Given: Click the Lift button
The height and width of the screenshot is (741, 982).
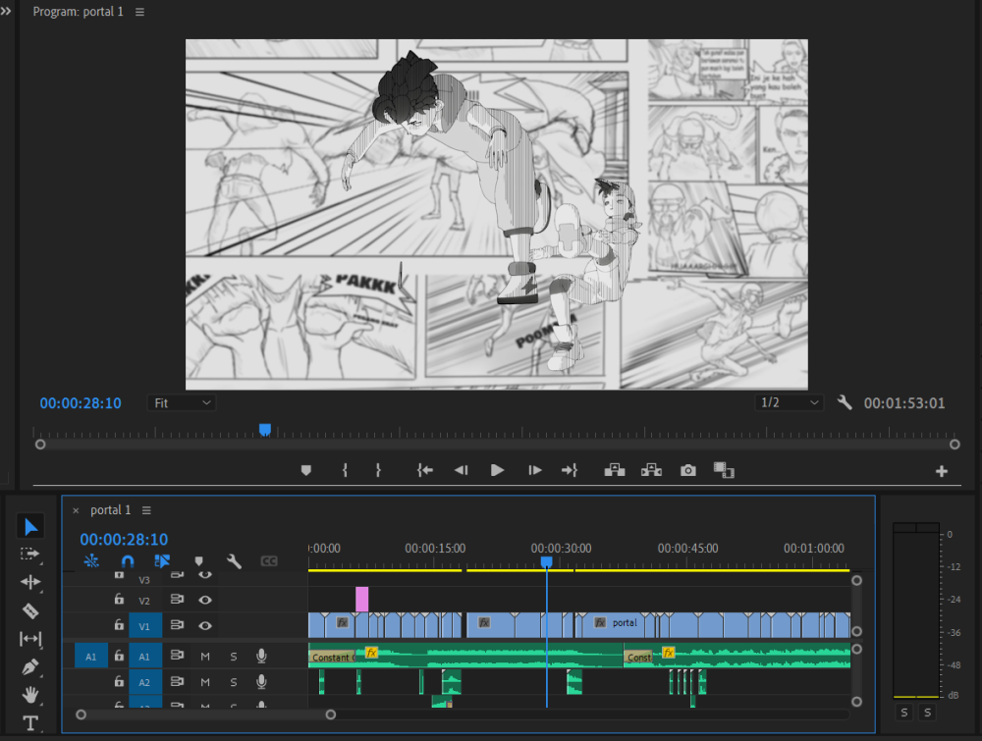Looking at the screenshot, I should (x=615, y=470).
